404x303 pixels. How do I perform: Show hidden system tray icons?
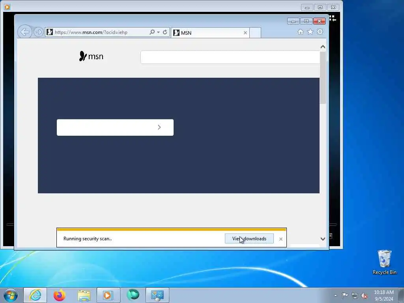coord(335,296)
